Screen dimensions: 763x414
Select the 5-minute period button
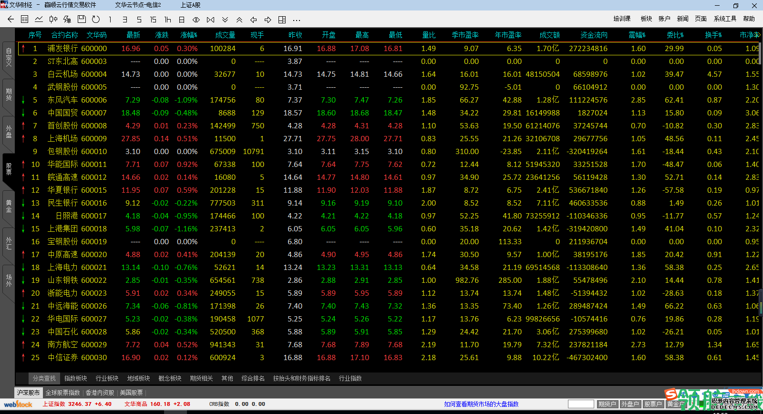point(139,20)
